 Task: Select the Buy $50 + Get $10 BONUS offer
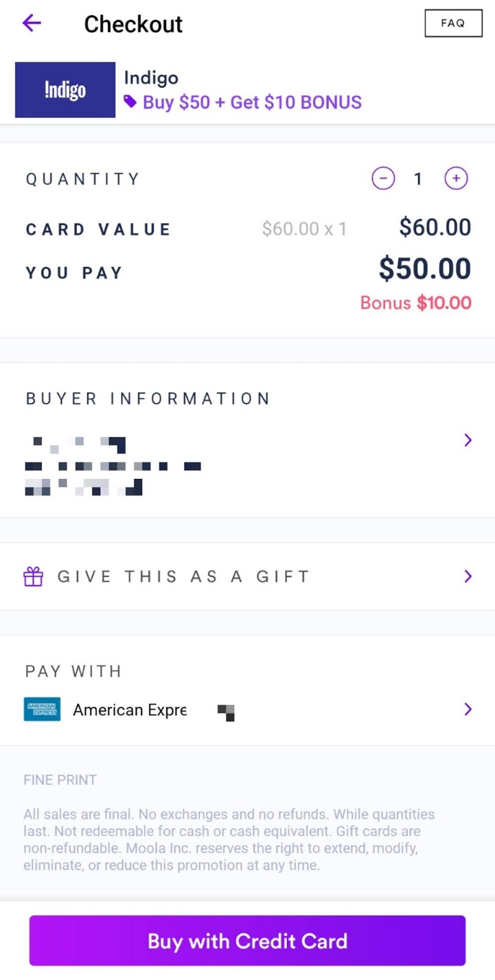[x=252, y=102]
